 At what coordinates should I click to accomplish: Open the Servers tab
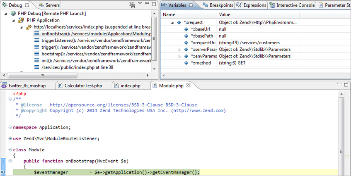[49, 5]
